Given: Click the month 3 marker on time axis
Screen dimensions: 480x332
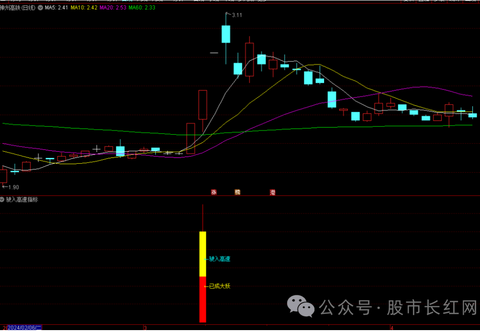Looking at the screenshot, I should (145, 328).
